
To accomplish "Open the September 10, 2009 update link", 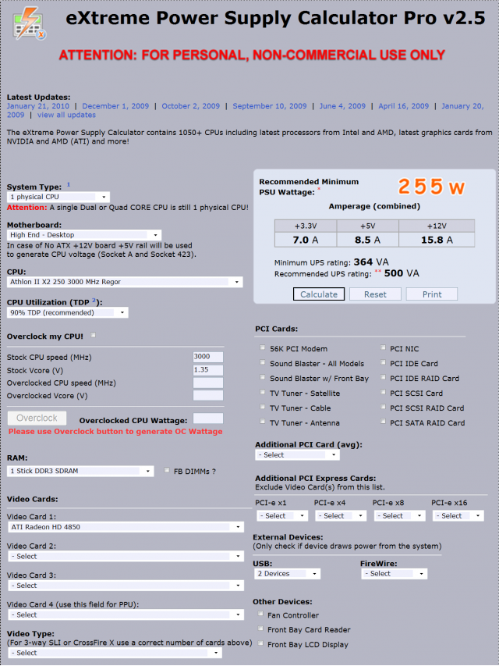I will 270,106.
